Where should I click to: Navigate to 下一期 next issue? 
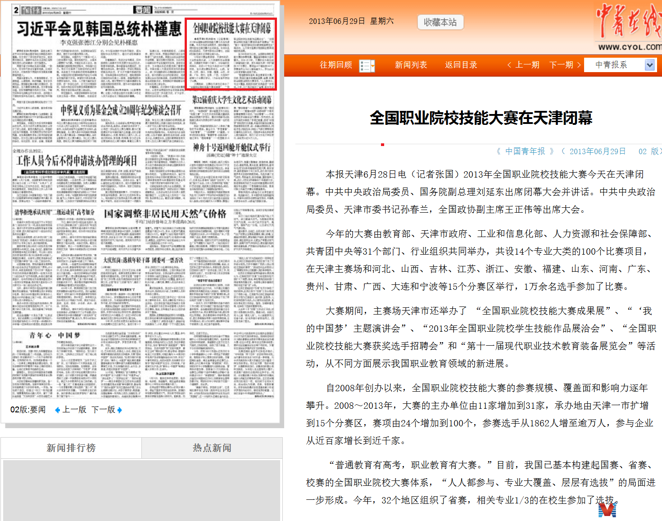565,65
